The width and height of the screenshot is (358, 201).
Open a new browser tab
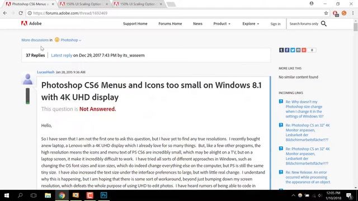click(171, 4)
